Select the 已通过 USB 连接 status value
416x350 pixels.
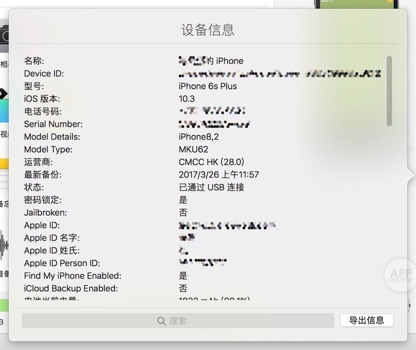click(211, 187)
